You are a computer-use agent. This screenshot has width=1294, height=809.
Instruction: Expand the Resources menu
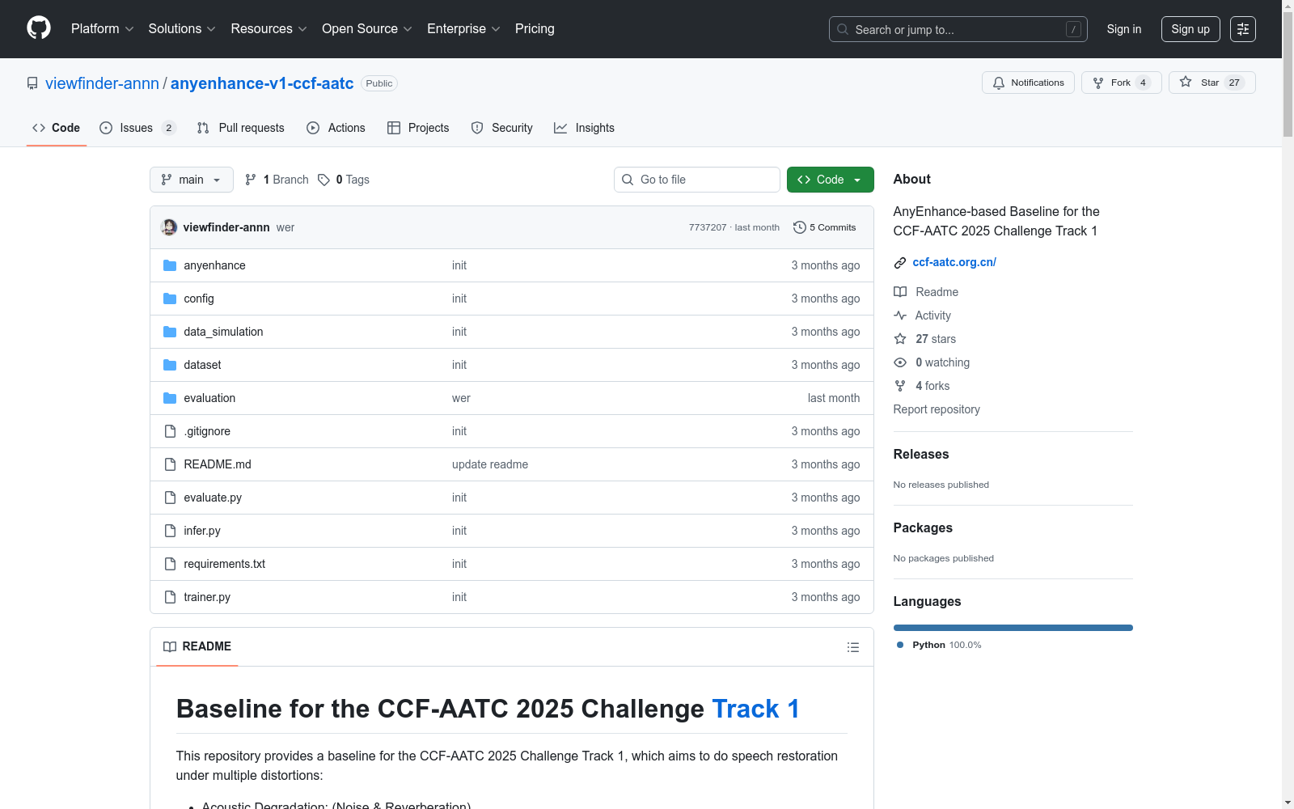point(269,29)
